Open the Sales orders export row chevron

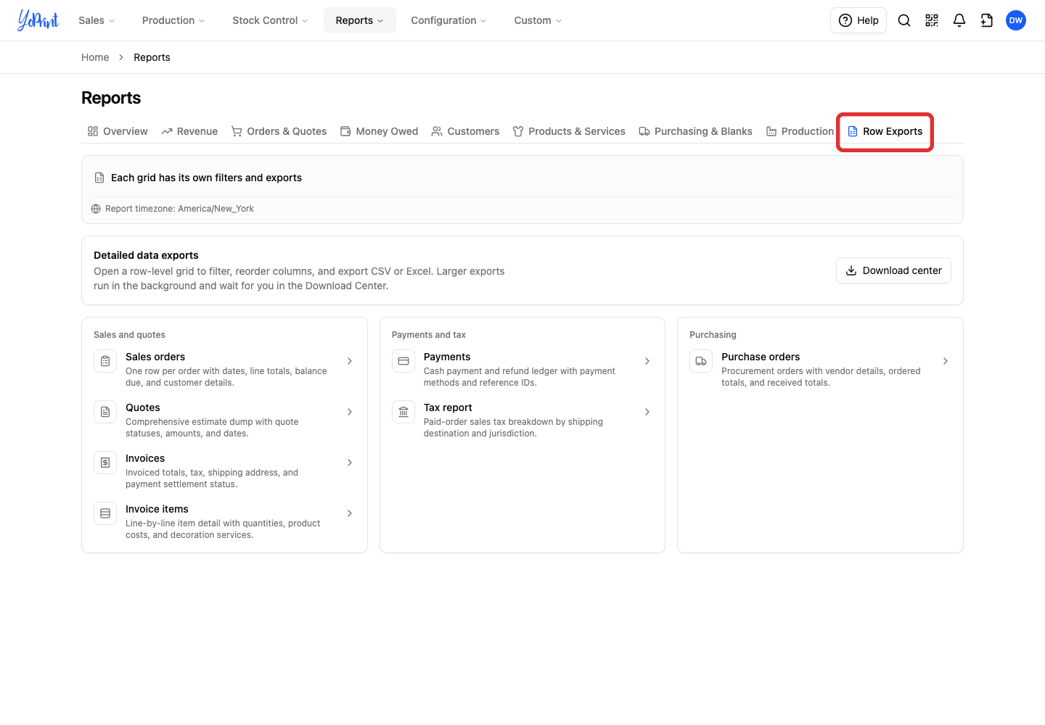click(x=350, y=361)
